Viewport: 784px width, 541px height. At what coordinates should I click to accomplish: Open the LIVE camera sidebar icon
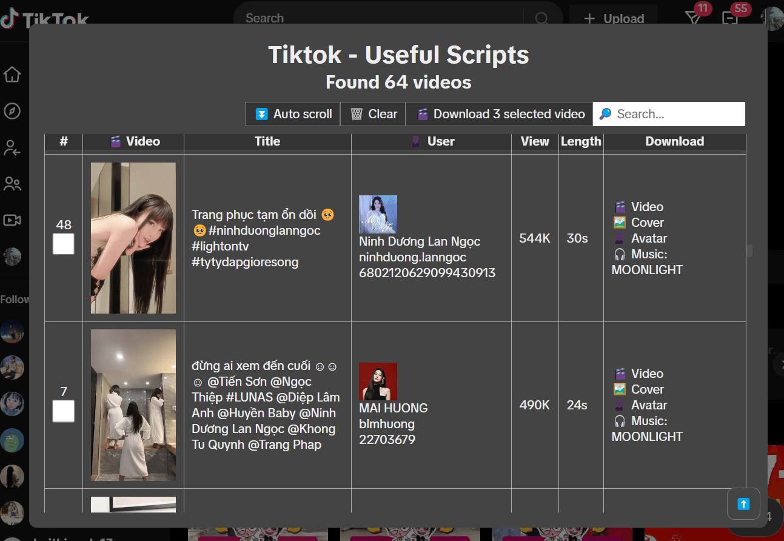12,220
